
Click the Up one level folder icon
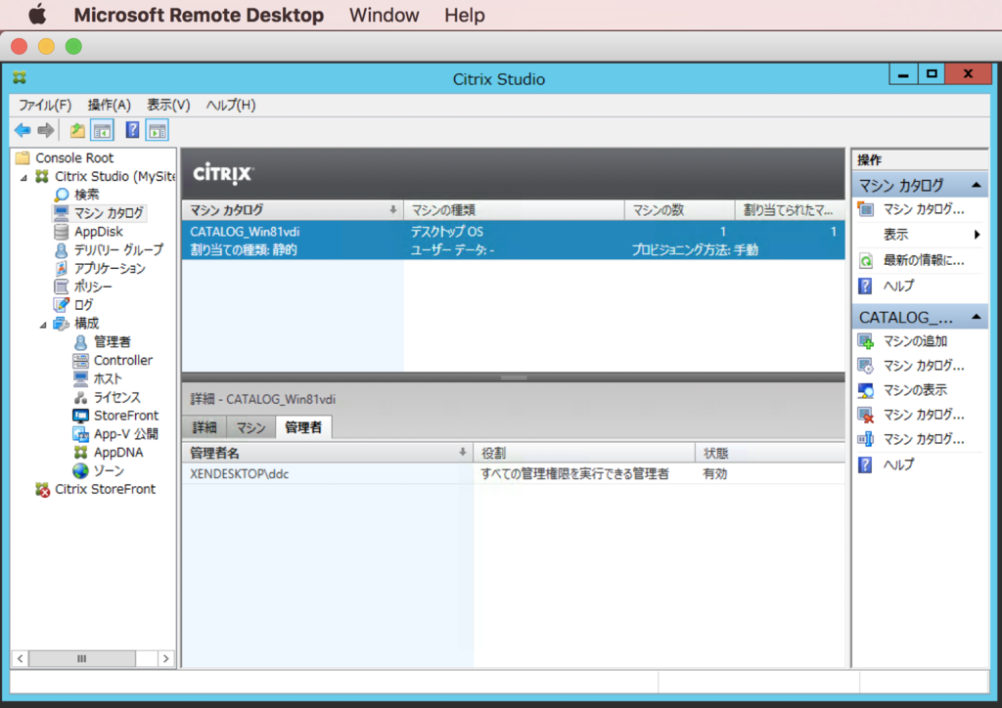click(x=77, y=130)
